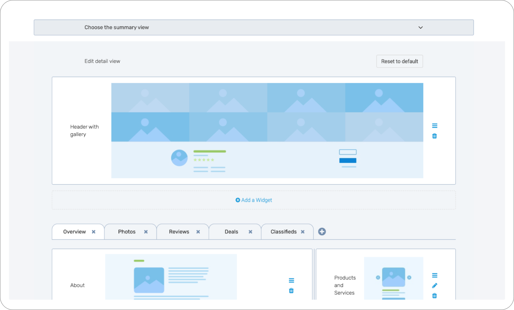This screenshot has width=514, height=310.
Task: Delete the Products and Services widget
Action: click(434, 296)
